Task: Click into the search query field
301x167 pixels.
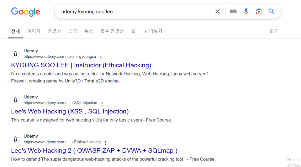Action: pos(135,12)
